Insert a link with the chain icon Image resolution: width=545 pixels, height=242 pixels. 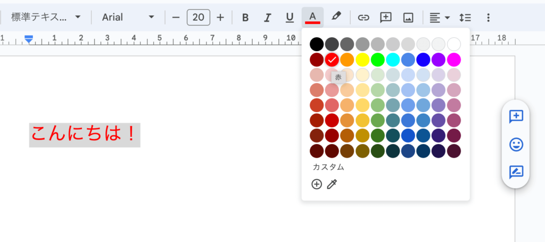(x=364, y=18)
